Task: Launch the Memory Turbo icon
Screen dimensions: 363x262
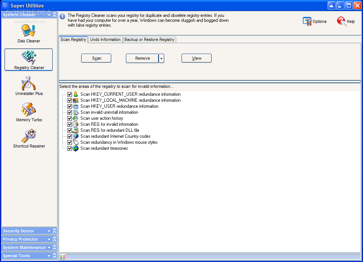Action: (x=28, y=109)
